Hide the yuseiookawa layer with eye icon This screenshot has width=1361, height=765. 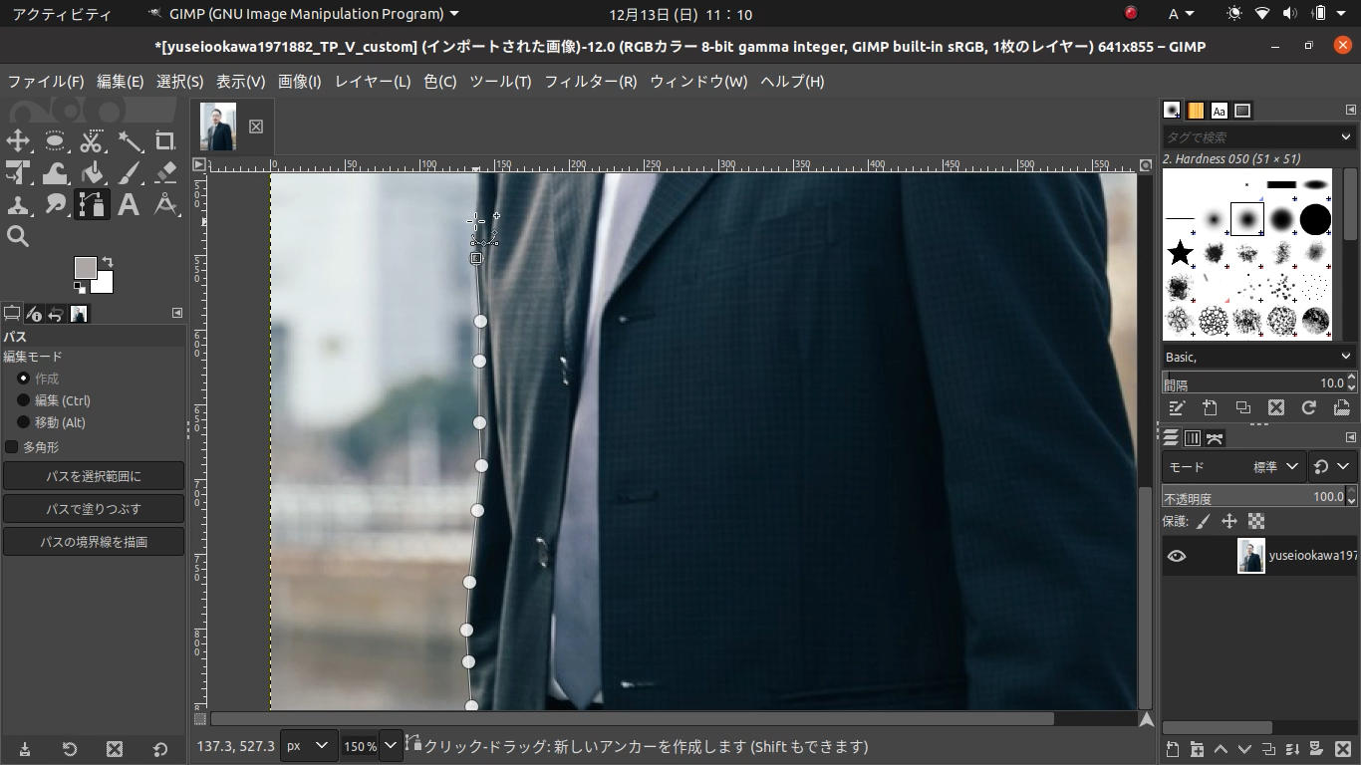click(x=1177, y=556)
